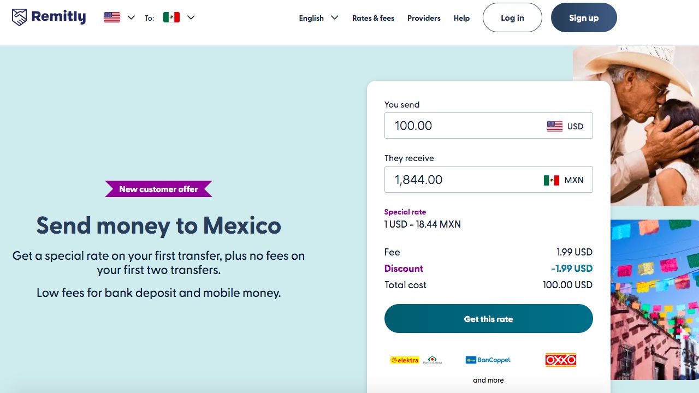699x393 pixels.
Task: Click the USD flag in send field
Action: point(555,126)
